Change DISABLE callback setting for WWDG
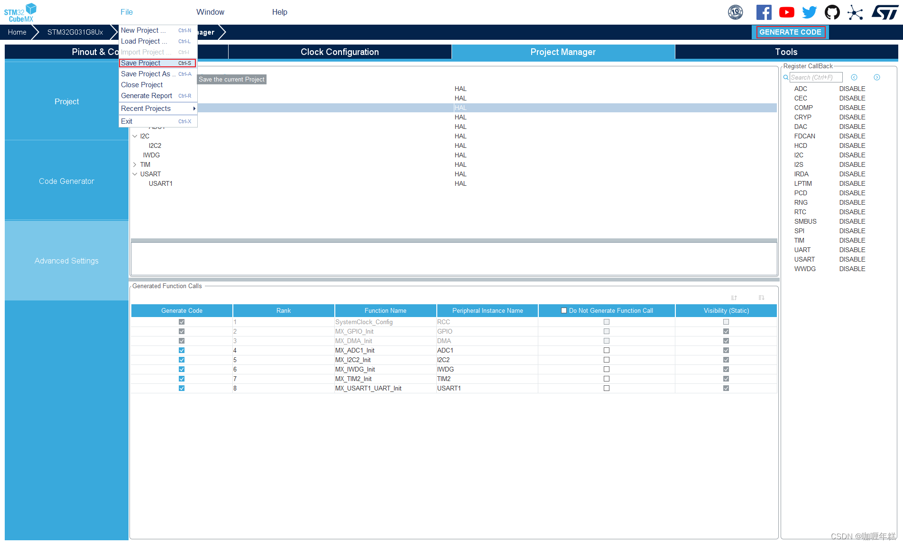The width and height of the screenshot is (903, 545). 852,269
